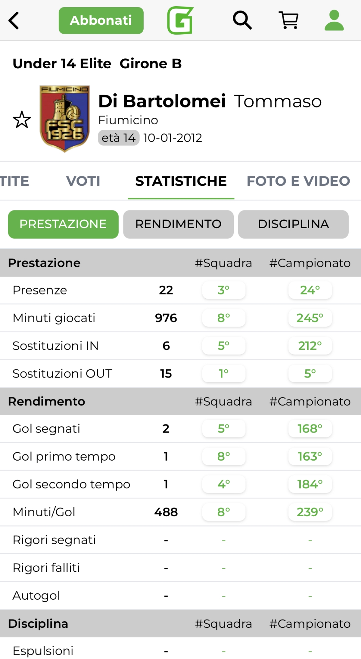The height and width of the screenshot is (659, 361).
Task: Select the DISCIPLINA filter button
Action: click(293, 224)
